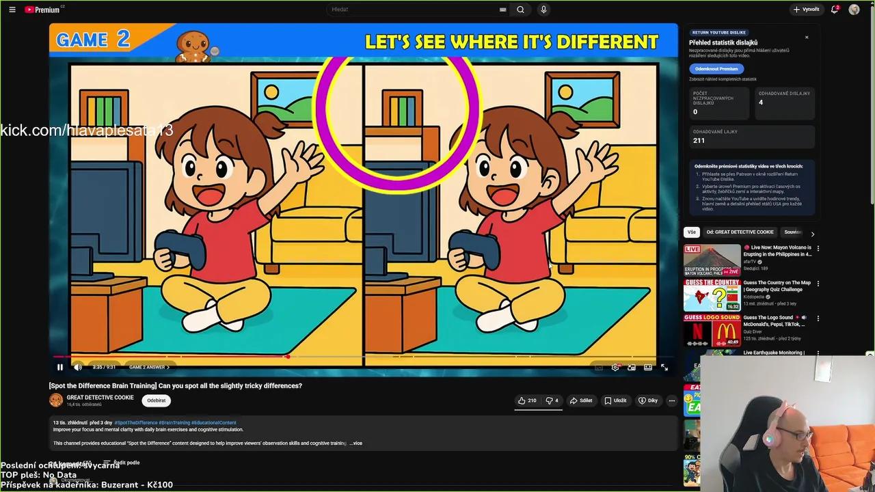
Task: Click the voice search microphone
Action: tap(543, 10)
